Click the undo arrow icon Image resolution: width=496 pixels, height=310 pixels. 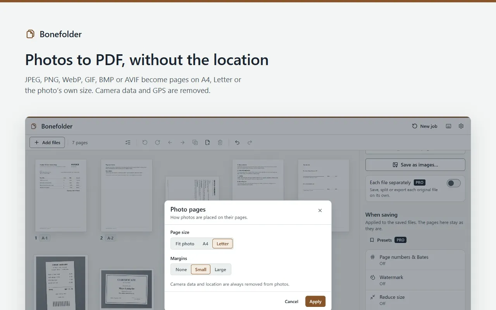[x=237, y=143]
